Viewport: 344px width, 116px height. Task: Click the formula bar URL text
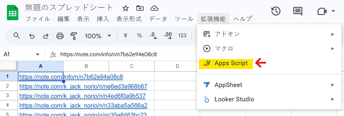coord(108,54)
